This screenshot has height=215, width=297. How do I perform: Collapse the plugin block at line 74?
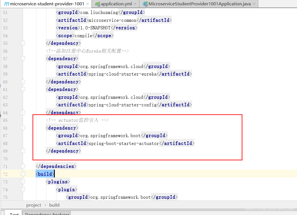pos(23,190)
